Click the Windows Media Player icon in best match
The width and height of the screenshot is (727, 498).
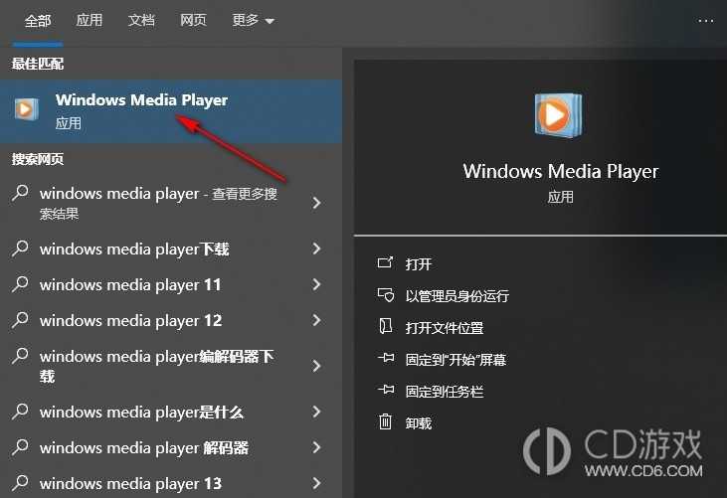click(27, 109)
